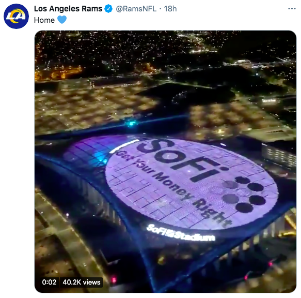
Task: Click the glowing "SoFi Stadium" sign in the video
Action: [x=181, y=233]
